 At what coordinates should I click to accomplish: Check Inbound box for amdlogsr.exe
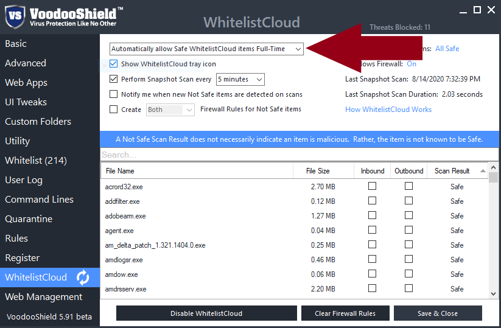click(x=372, y=259)
